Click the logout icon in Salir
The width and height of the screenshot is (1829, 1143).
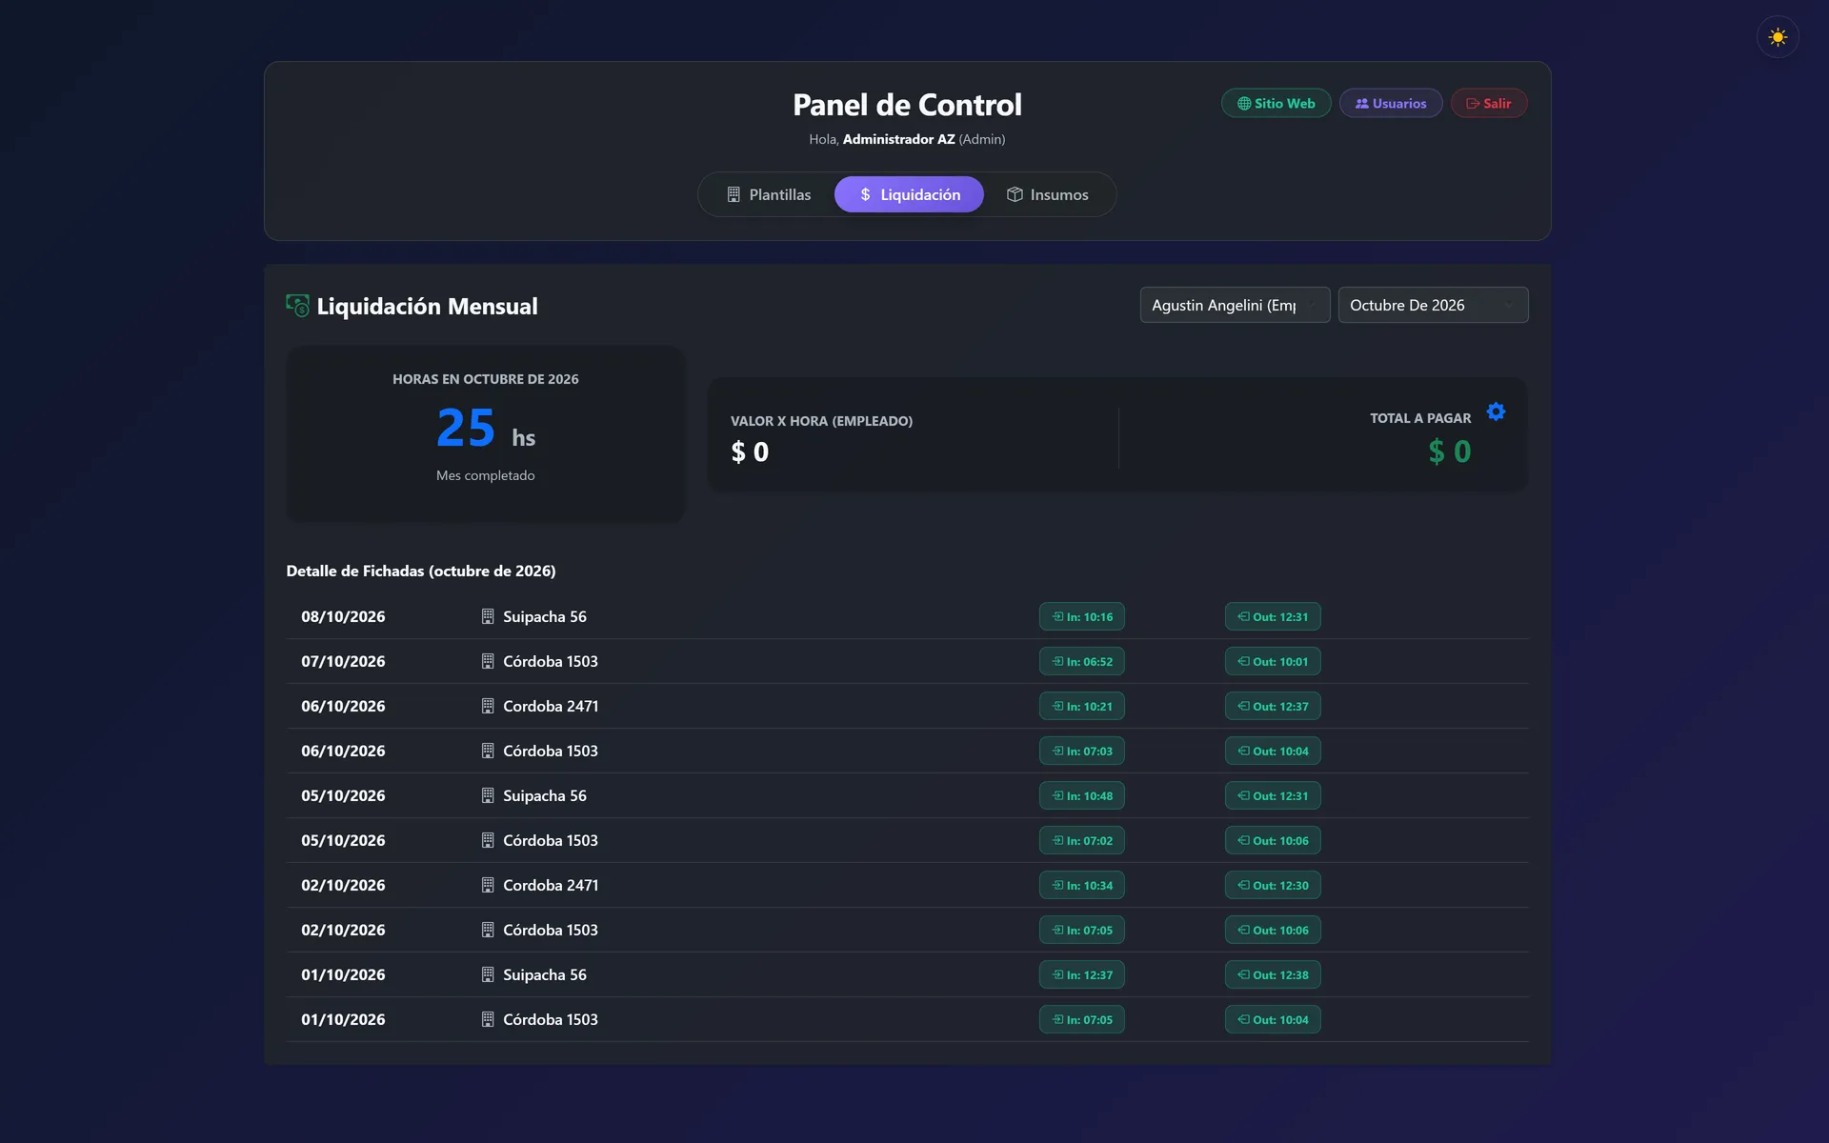[x=1473, y=104]
